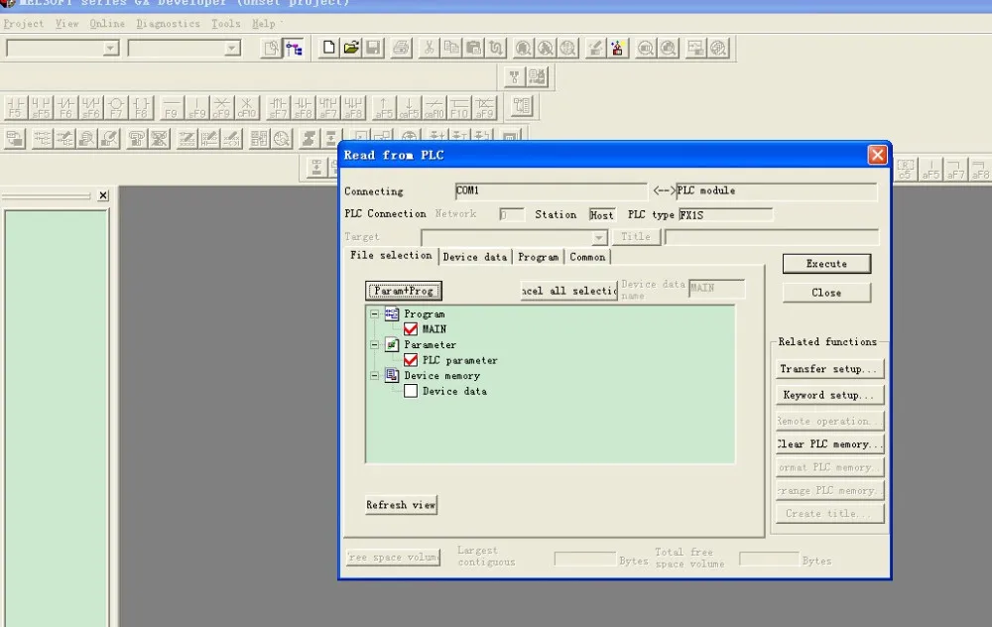This screenshot has height=627, width=992.
Task: Insert parallel closed contact sF6
Action: 90,107
